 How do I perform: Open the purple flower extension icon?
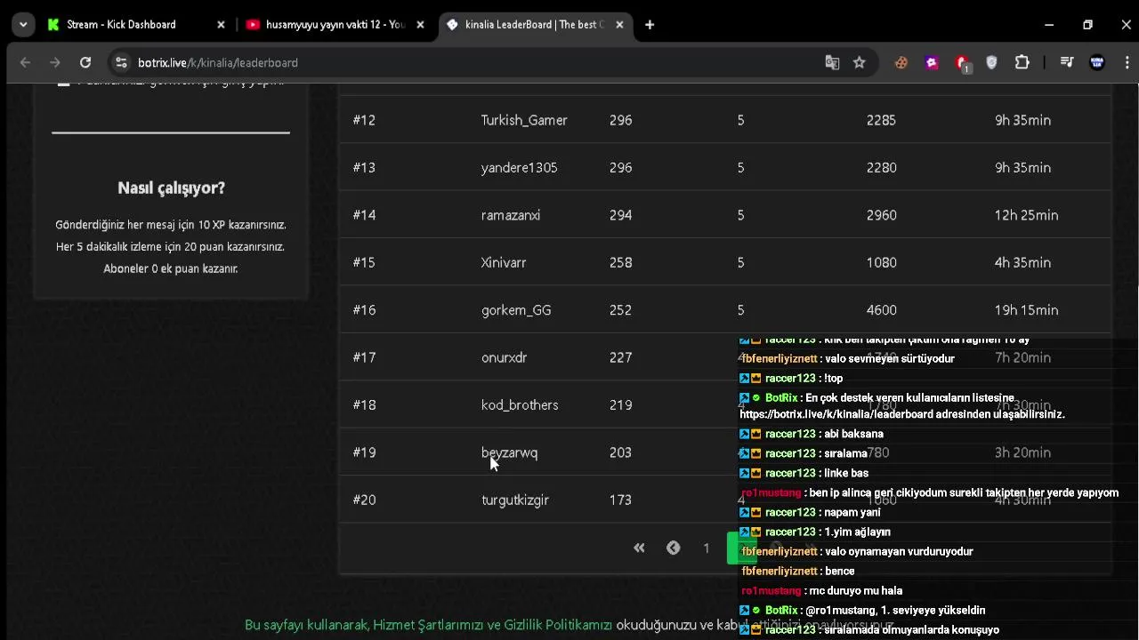click(932, 62)
